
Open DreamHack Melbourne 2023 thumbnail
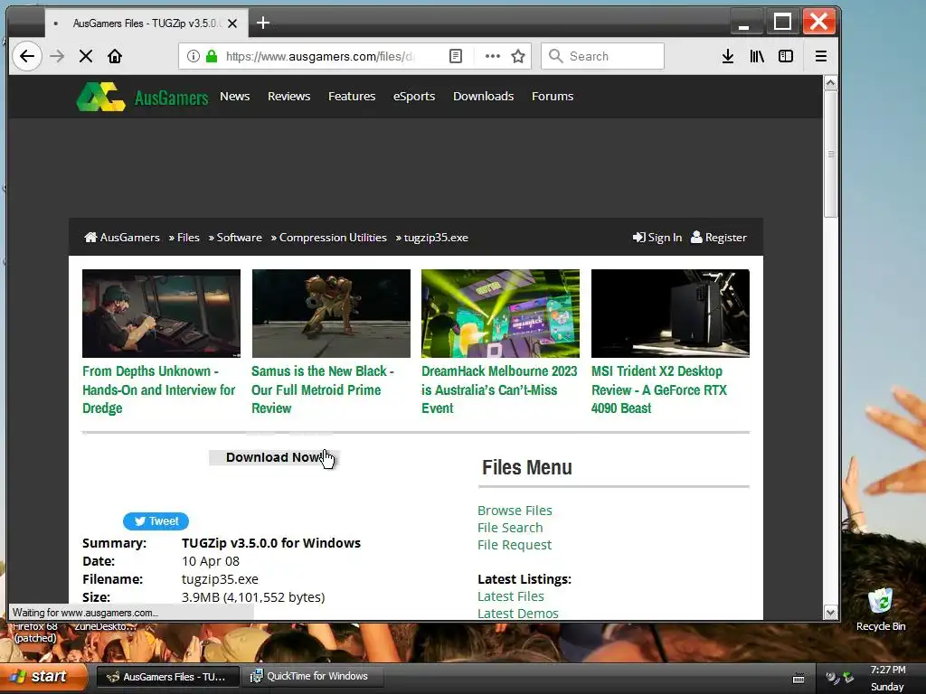point(500,314)
